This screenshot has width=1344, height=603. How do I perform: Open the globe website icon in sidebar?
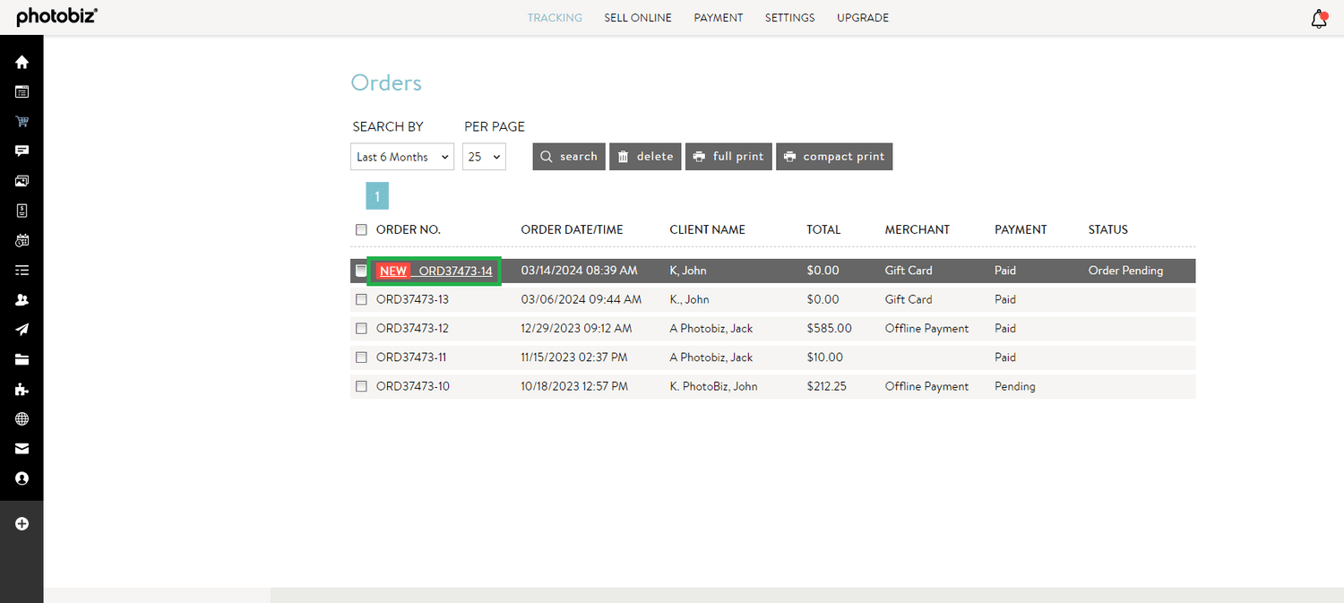pos(22,418)
